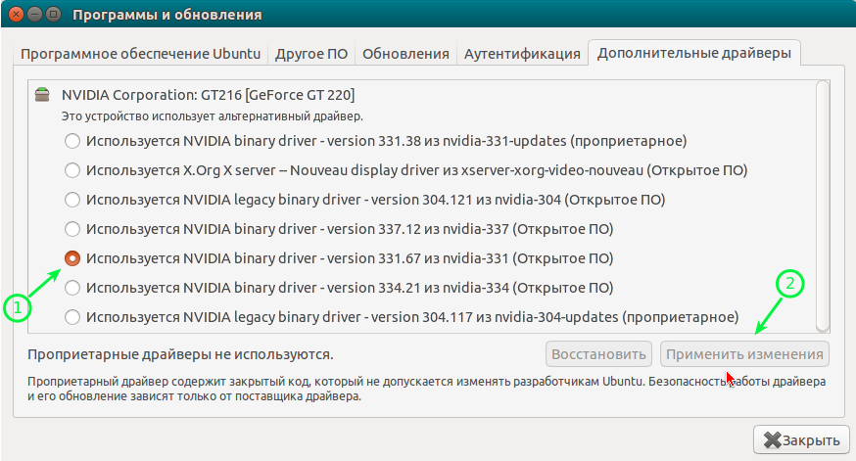Select NVIDIA binary driver version 331.67
This screenshot has width=856, height=461.
[x=339, y=258]
